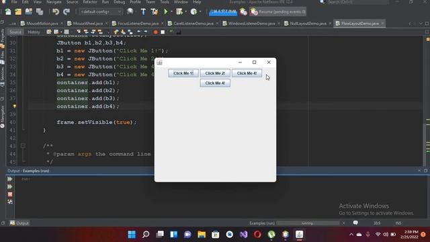Click the second-row Click Me 4! button
Screen dimensions: 430x242
point(215,83)
